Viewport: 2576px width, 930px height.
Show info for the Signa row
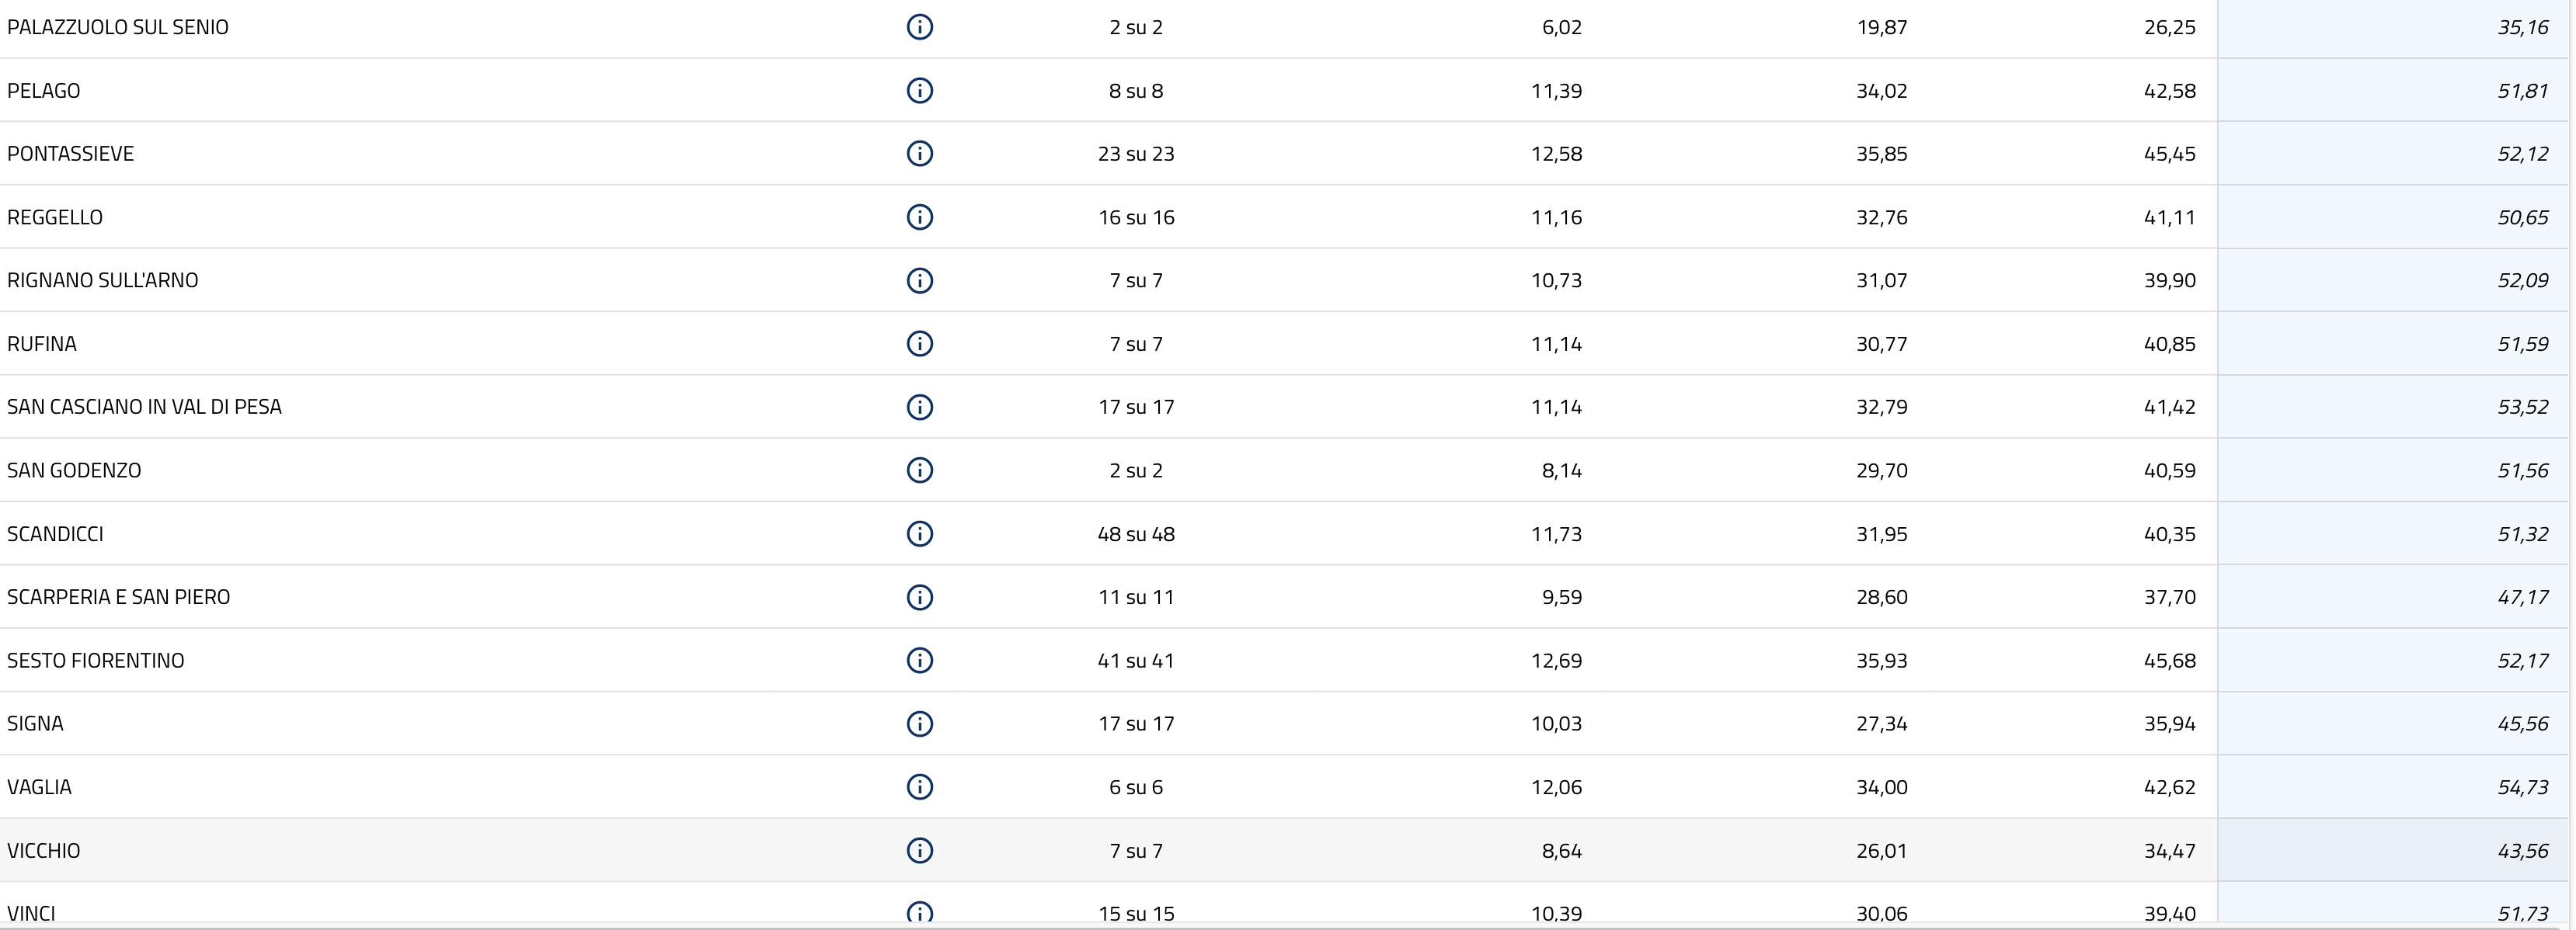[x=919, y=724]
